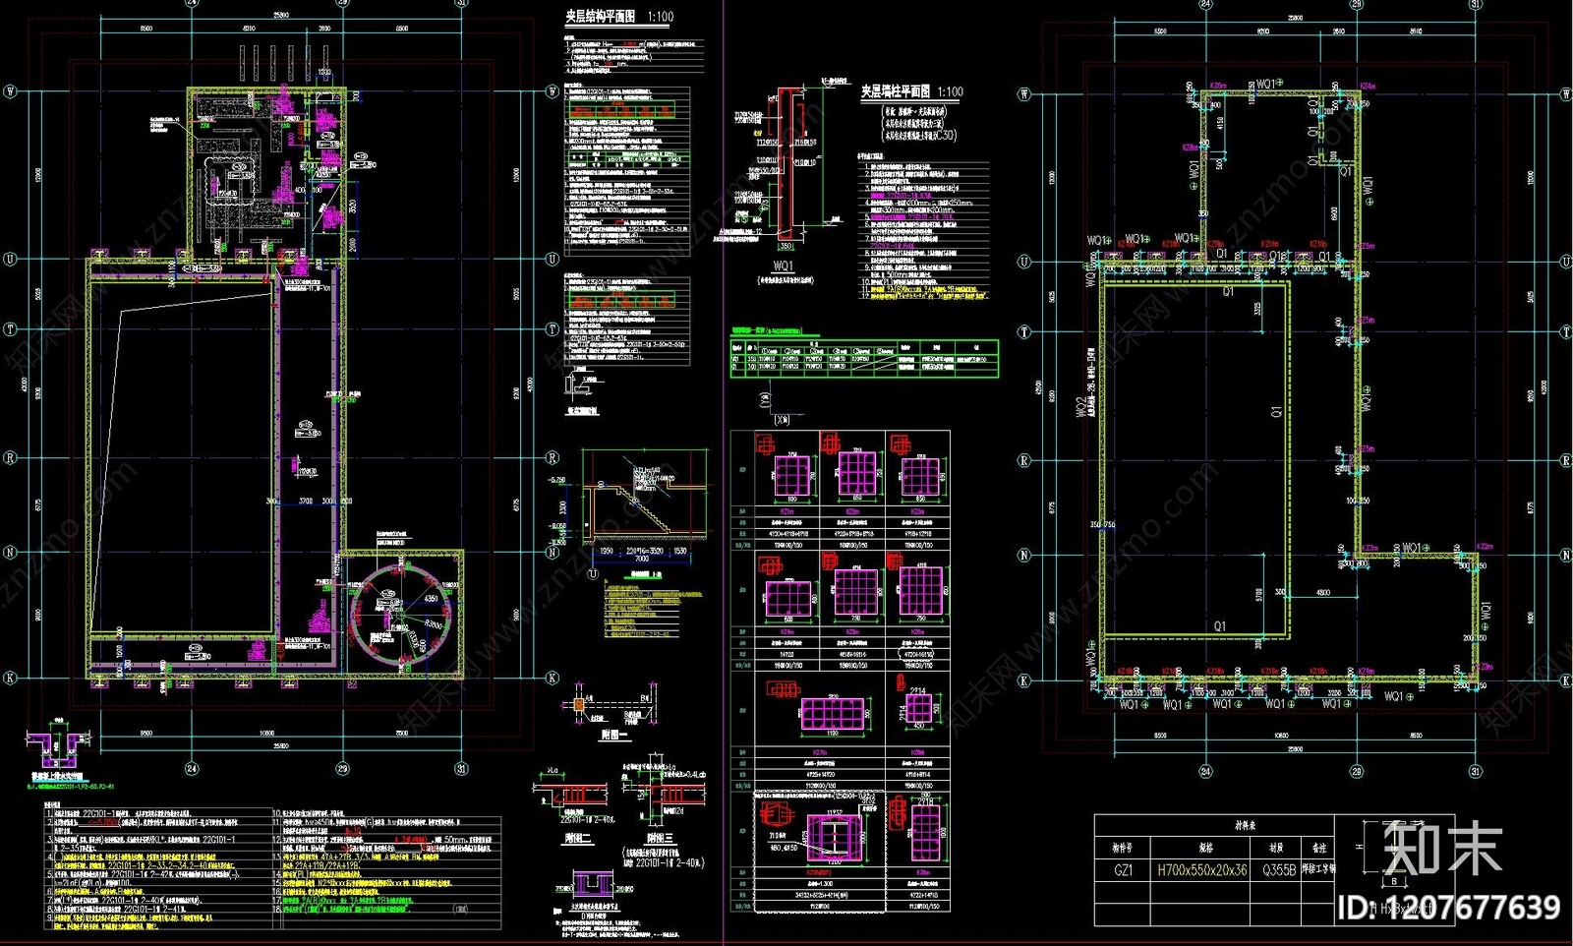Click the 附图三 detail caption
Viewport: 1573px width, 946px height.
tap(661, 839)
